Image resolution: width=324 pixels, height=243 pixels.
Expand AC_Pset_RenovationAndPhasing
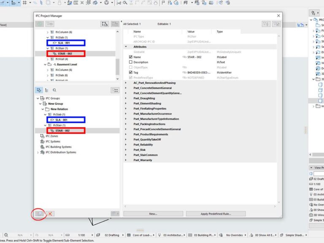[x=126, y=83]
